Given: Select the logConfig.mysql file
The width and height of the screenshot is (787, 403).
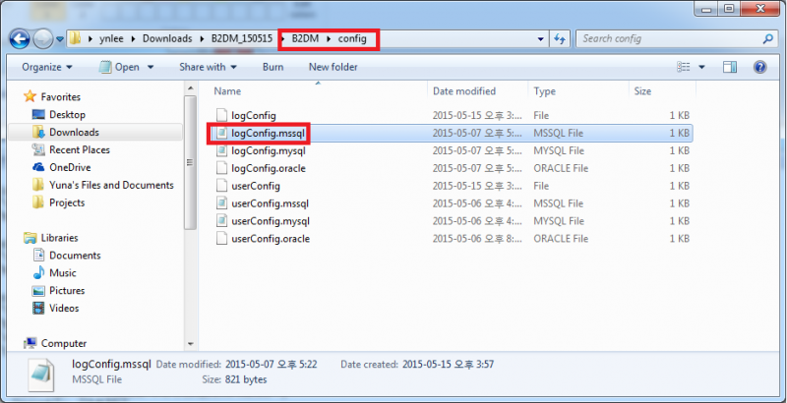Looking at the screenshot, I should [269, 150].
